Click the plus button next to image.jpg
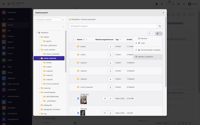Viewport: 200px width, 125px height. (105, 99)
